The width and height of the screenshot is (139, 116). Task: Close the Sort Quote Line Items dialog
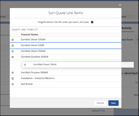click(120, 5)
